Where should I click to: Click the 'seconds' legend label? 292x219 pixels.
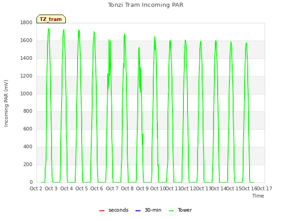click(x=119, y=210)
